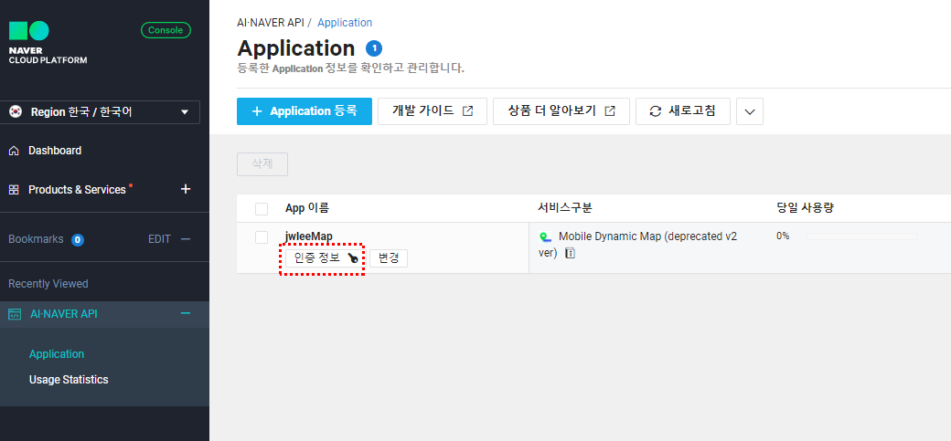Image resolution: width=951 pixels, height=441 pixels.
Task: Click the Products & Services grid icon
Action: point(14,190)
